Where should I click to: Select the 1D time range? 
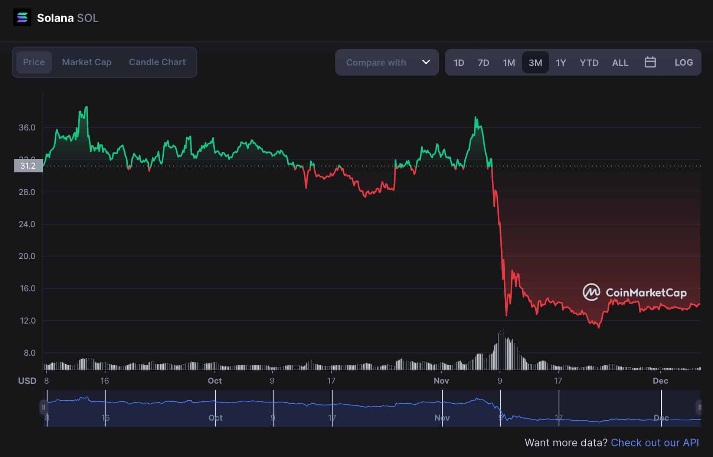point(459,63)
